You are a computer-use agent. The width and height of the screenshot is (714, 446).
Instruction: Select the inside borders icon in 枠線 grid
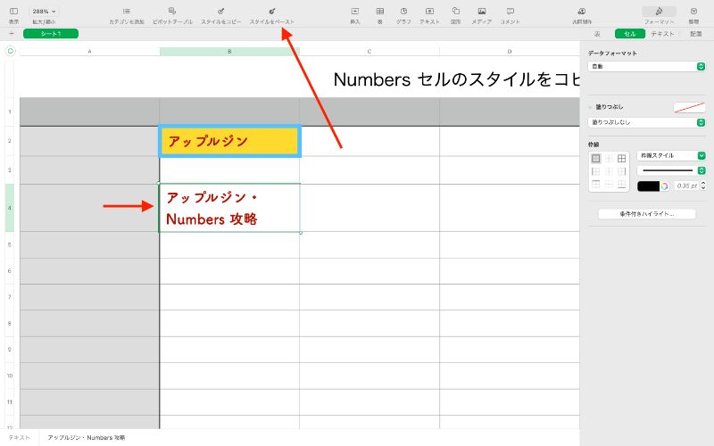[x=609, y=159]
